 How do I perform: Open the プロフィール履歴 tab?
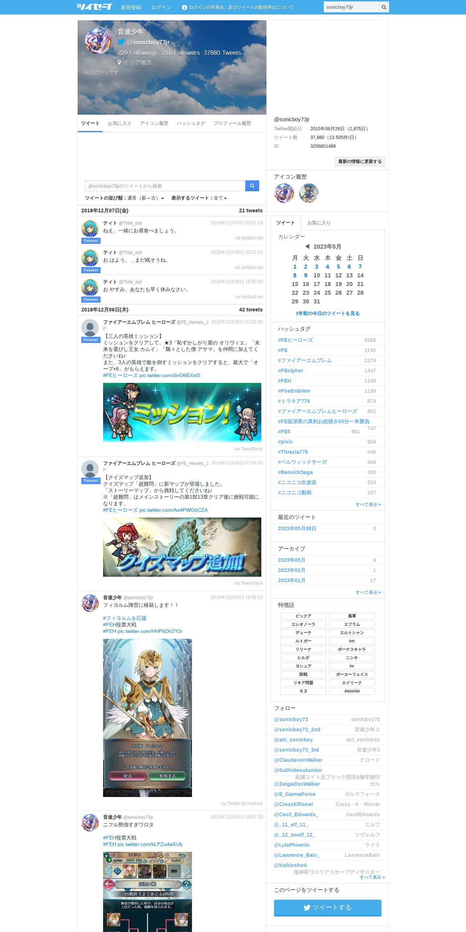(x=232, y=123)
